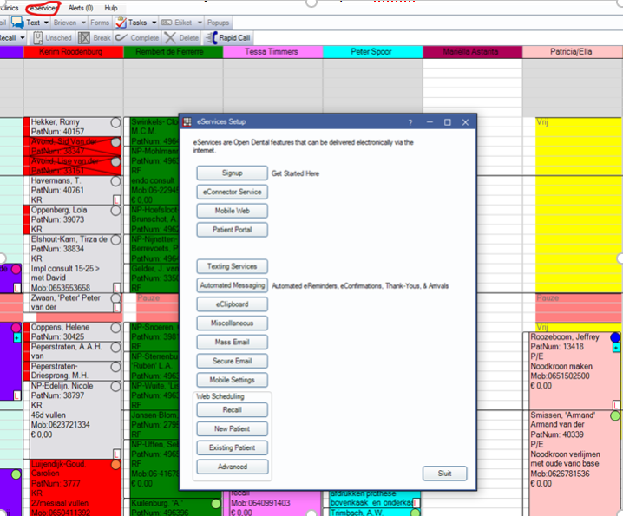Click the eServices Setup help question mark
The image size is (623, 516).
pyautogui.click(x=410, y=122)
